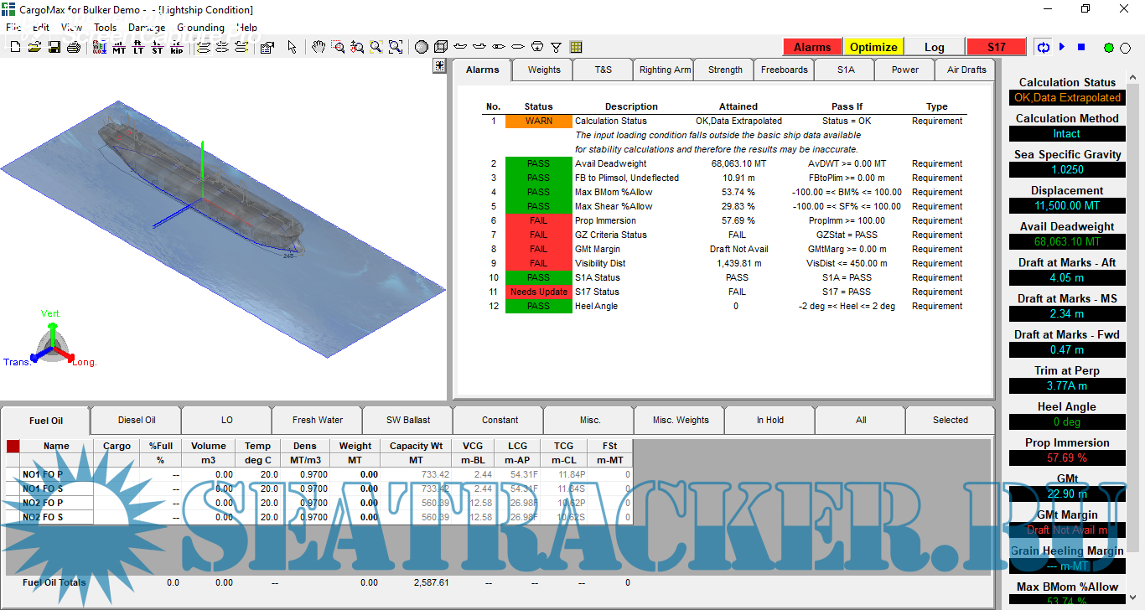Click the Save disk icon in toolbar
This screenshot has width=1145, height=610.
[x=54, y=47]
